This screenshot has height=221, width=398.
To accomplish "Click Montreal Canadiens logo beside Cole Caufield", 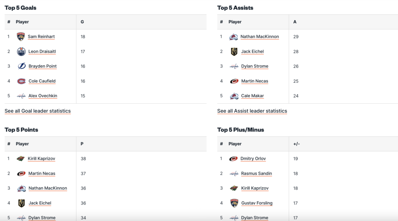I will tap(21, 81).
